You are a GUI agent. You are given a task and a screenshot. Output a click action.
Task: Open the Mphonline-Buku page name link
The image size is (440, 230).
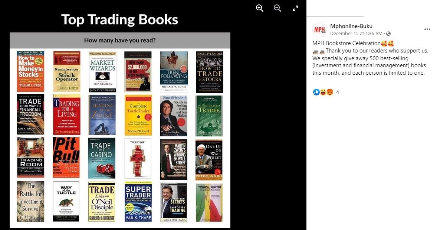click(351, 26)
